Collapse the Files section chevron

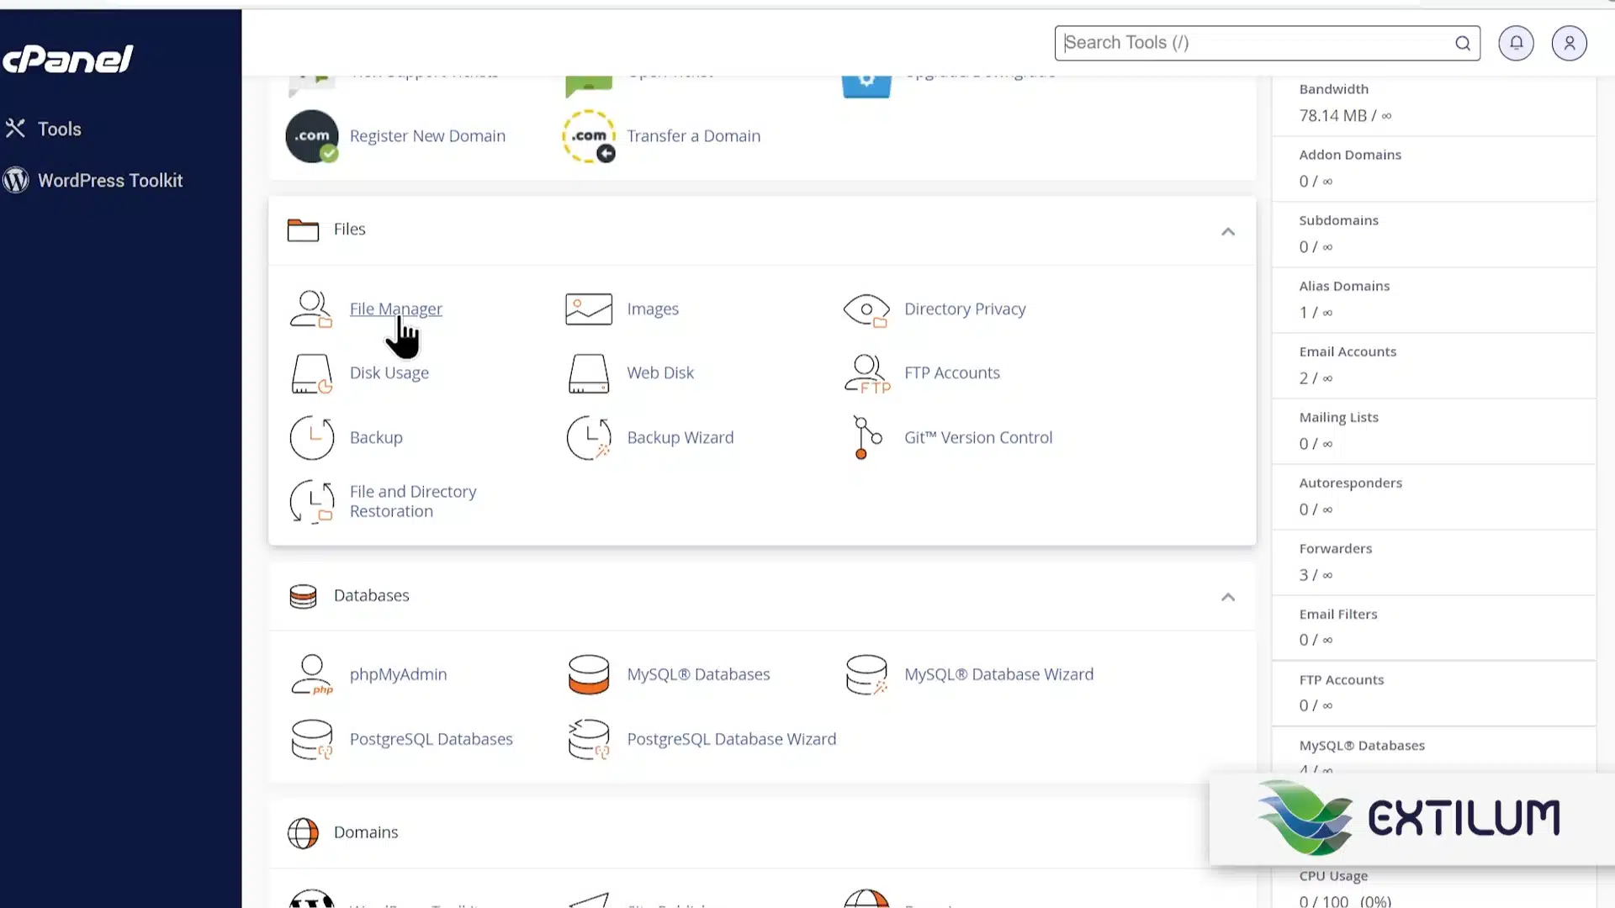tap(1228, 231)
